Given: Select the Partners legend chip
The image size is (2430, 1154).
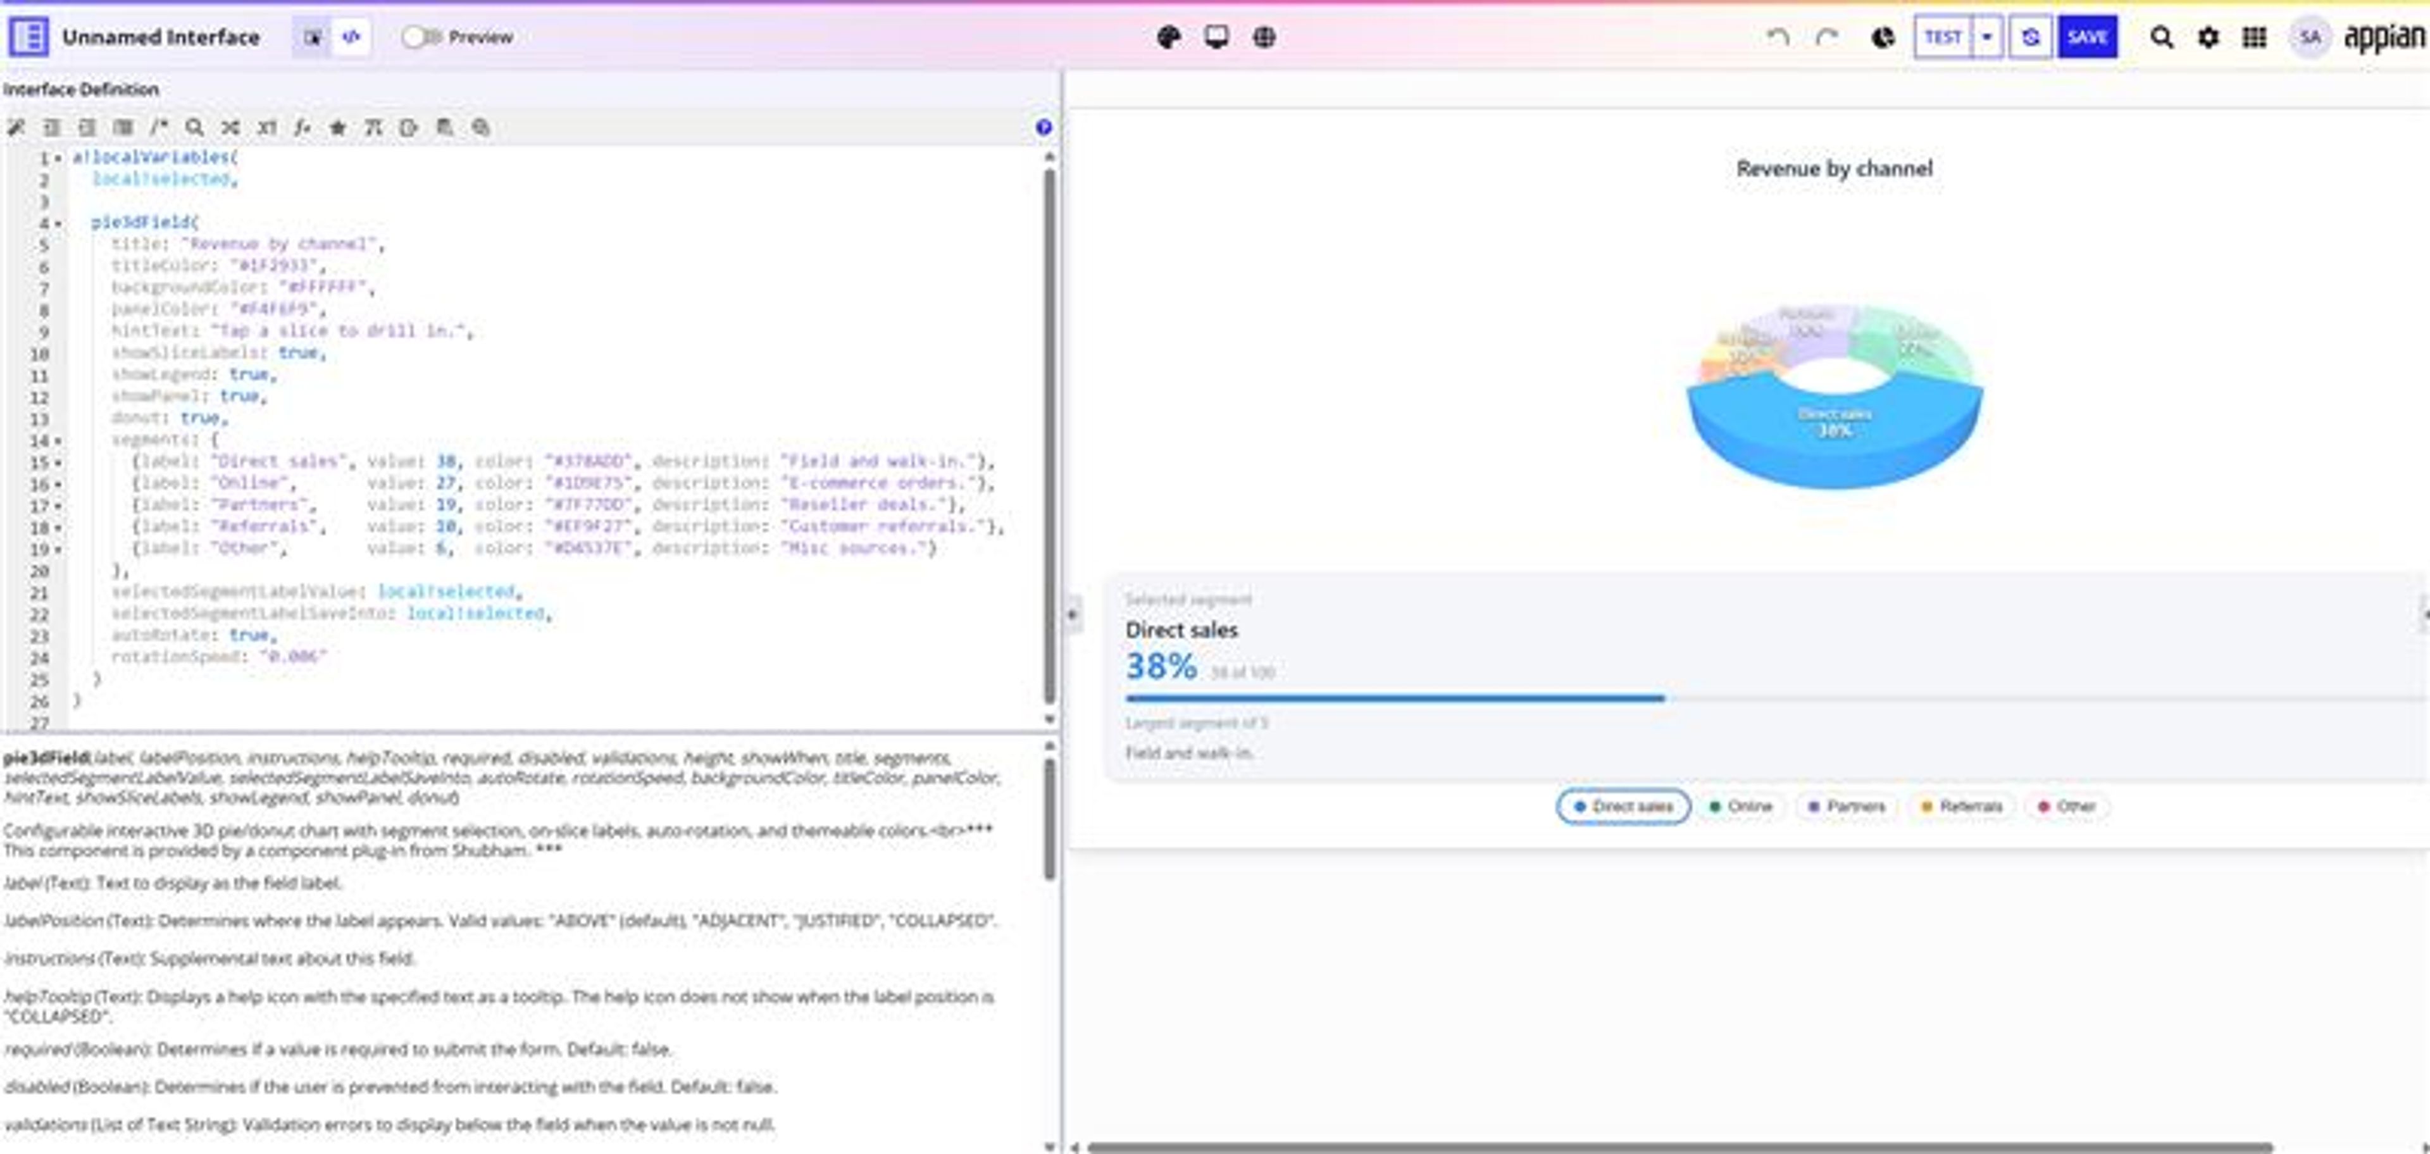Looking at the screenshot, I should pos(1846,806).
